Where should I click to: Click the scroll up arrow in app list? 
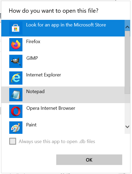tap(127, 27)
